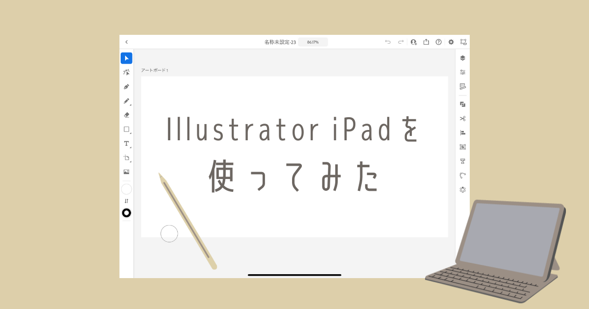
Task: Select the 'Illustrator iPadを' text line
Action: 293,130
